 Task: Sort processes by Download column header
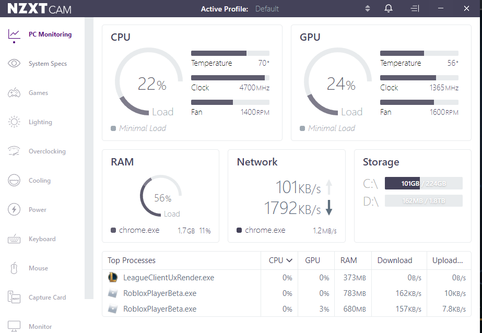395,260
